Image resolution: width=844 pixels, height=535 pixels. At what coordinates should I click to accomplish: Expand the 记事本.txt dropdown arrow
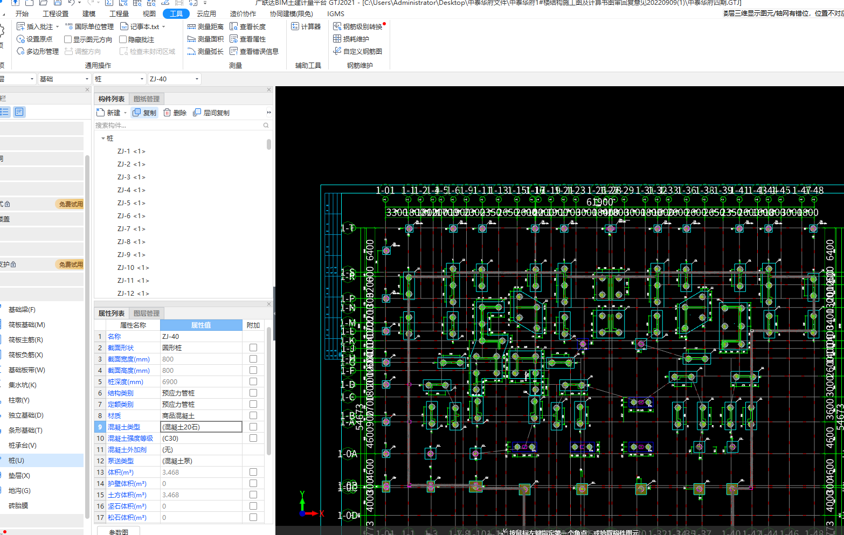(163, 26)
